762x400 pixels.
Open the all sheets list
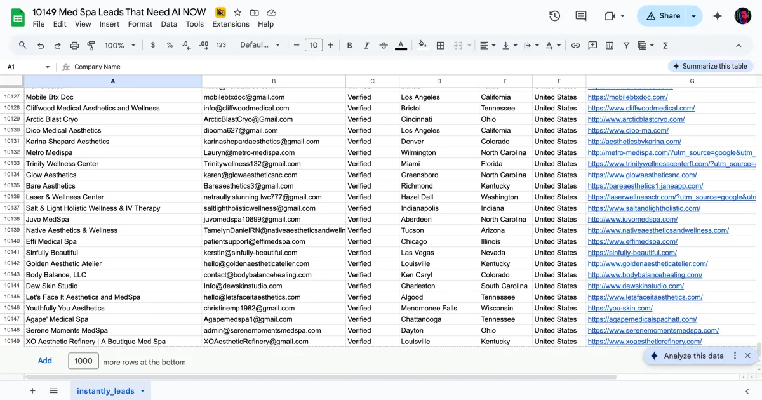[x=54, y=391]
